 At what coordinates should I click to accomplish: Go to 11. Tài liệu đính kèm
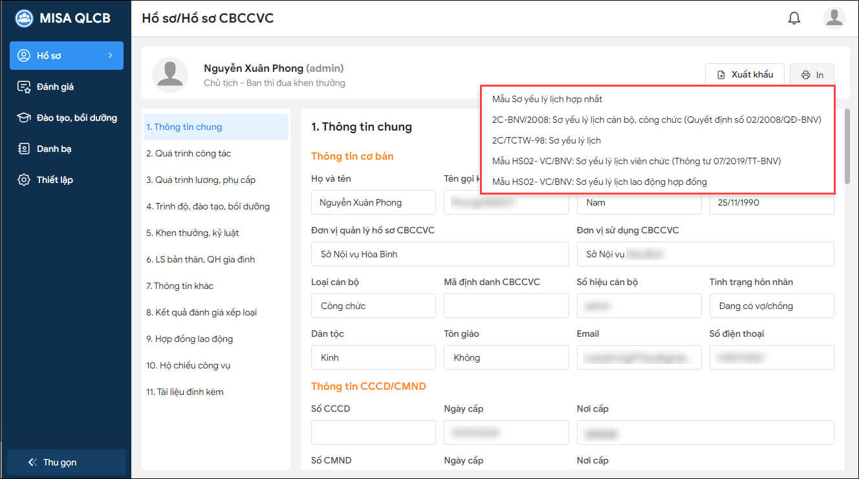(185, 392)
